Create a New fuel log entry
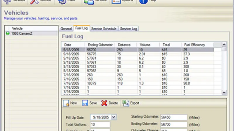 tap(70, 103)
